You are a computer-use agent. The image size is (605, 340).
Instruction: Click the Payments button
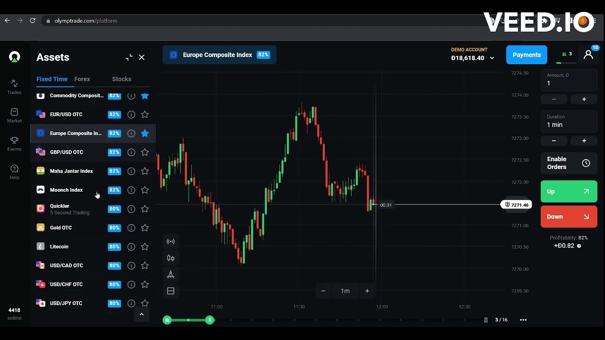pyautogui.click(x=527, y=55)
